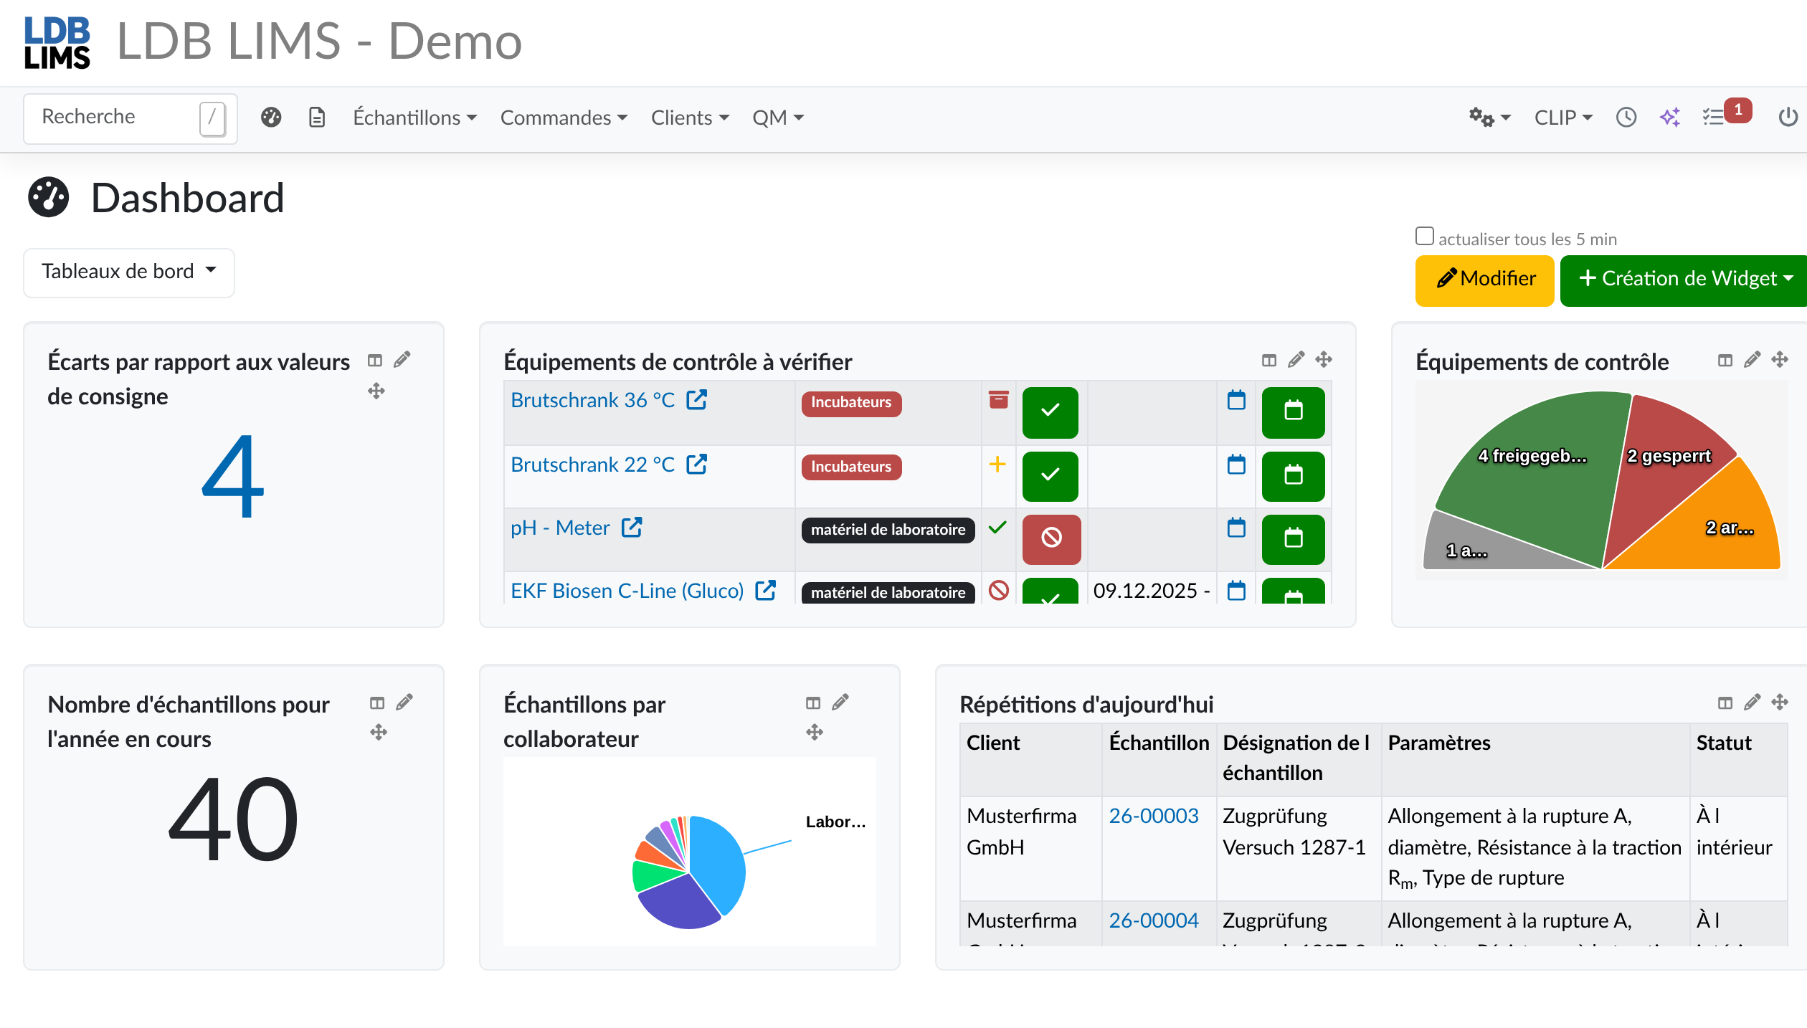Open sample 26-00003 link
Screen dimensions: 1807x1028
point(1153,816)
